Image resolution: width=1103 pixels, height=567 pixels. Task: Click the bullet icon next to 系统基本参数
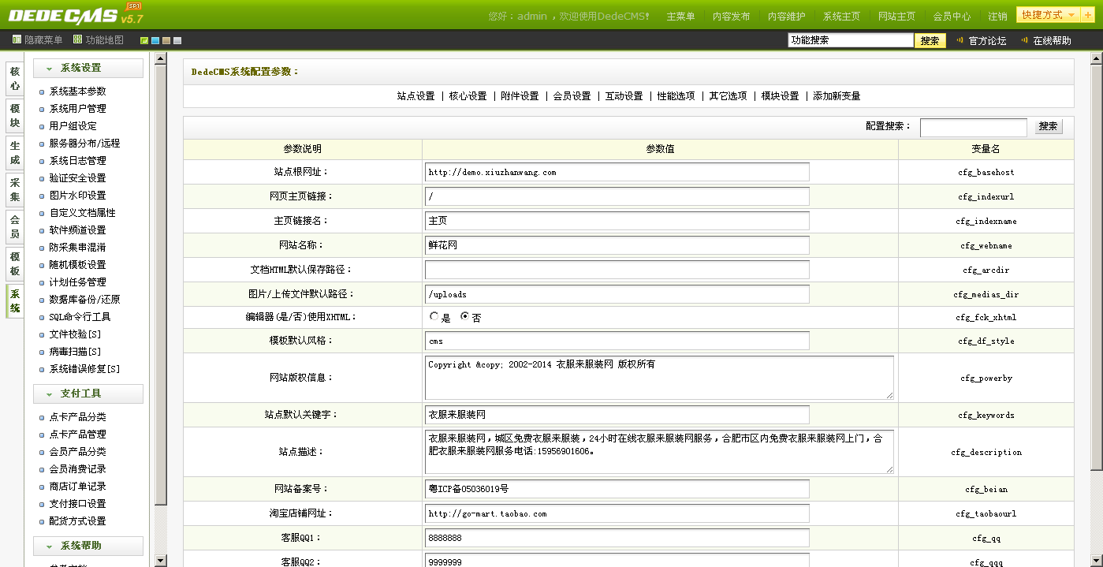point(42,92)
